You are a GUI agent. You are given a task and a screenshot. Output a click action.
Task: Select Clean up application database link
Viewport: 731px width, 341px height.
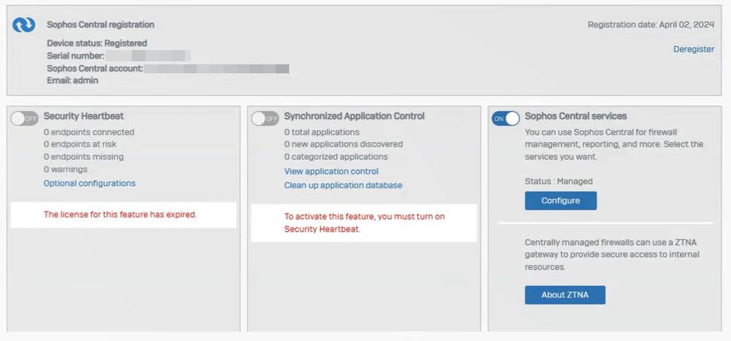[343, 185]
